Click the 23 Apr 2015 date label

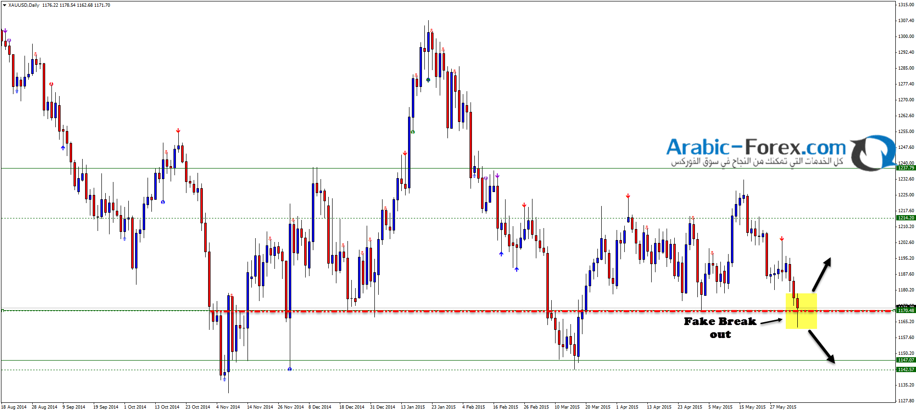pos(690,407)
